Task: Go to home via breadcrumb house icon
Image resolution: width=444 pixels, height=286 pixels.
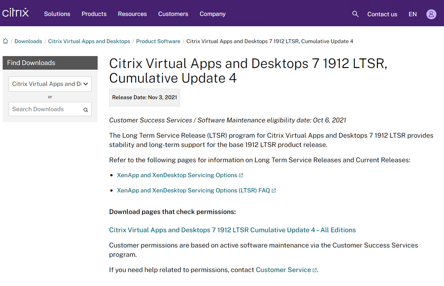Action: click(x=6, y=41)
